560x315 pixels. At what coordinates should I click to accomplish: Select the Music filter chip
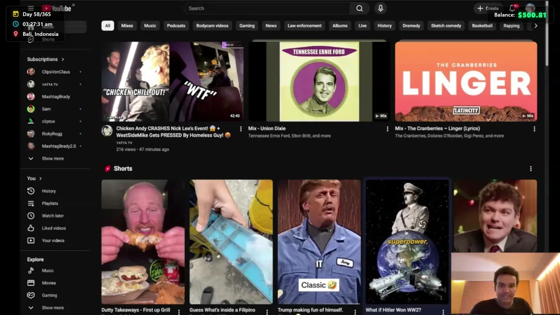pyautogui.click(x=150, y=25)
